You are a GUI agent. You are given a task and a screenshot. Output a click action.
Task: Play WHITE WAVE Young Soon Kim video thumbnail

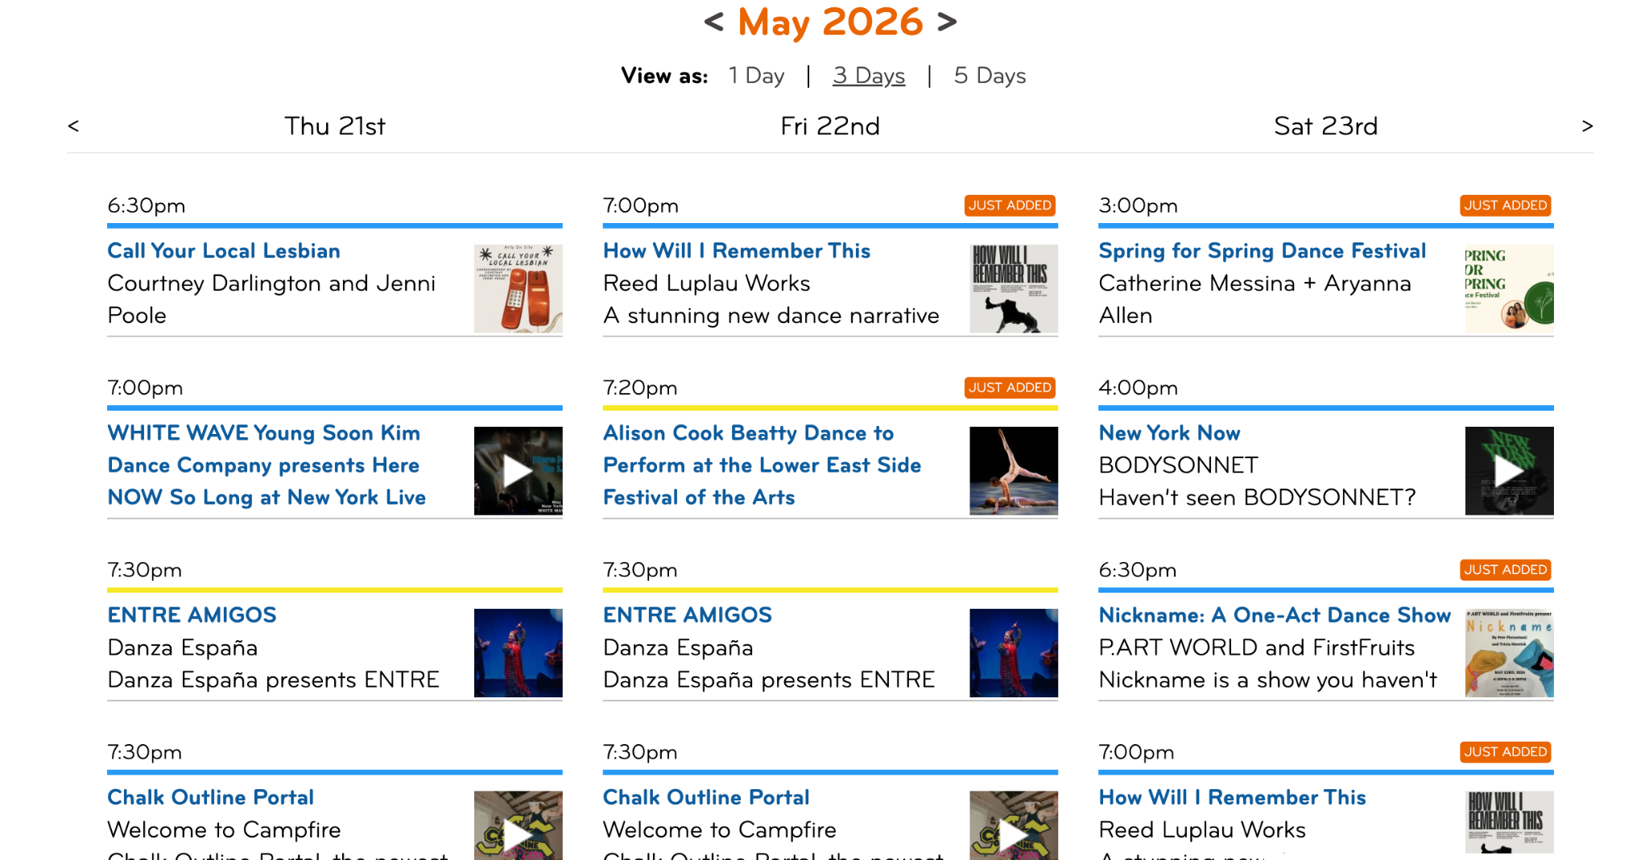(x=518, y=471)
